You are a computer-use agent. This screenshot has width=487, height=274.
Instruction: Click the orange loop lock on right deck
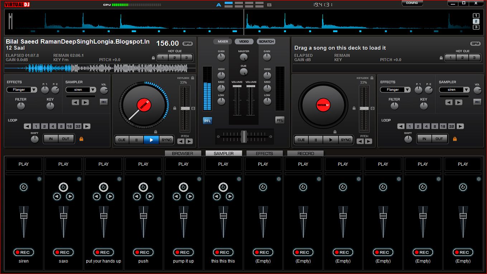point(455,139)
